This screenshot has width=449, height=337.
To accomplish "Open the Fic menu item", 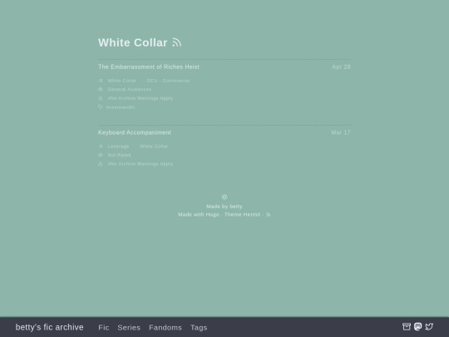I will click(104, 328).
